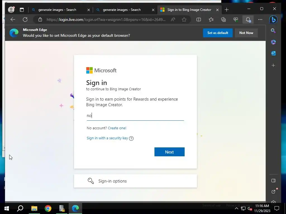Open the notifications bell icon
The height and width of the screenshot is (214, 286).
click(x=248, y=20)
